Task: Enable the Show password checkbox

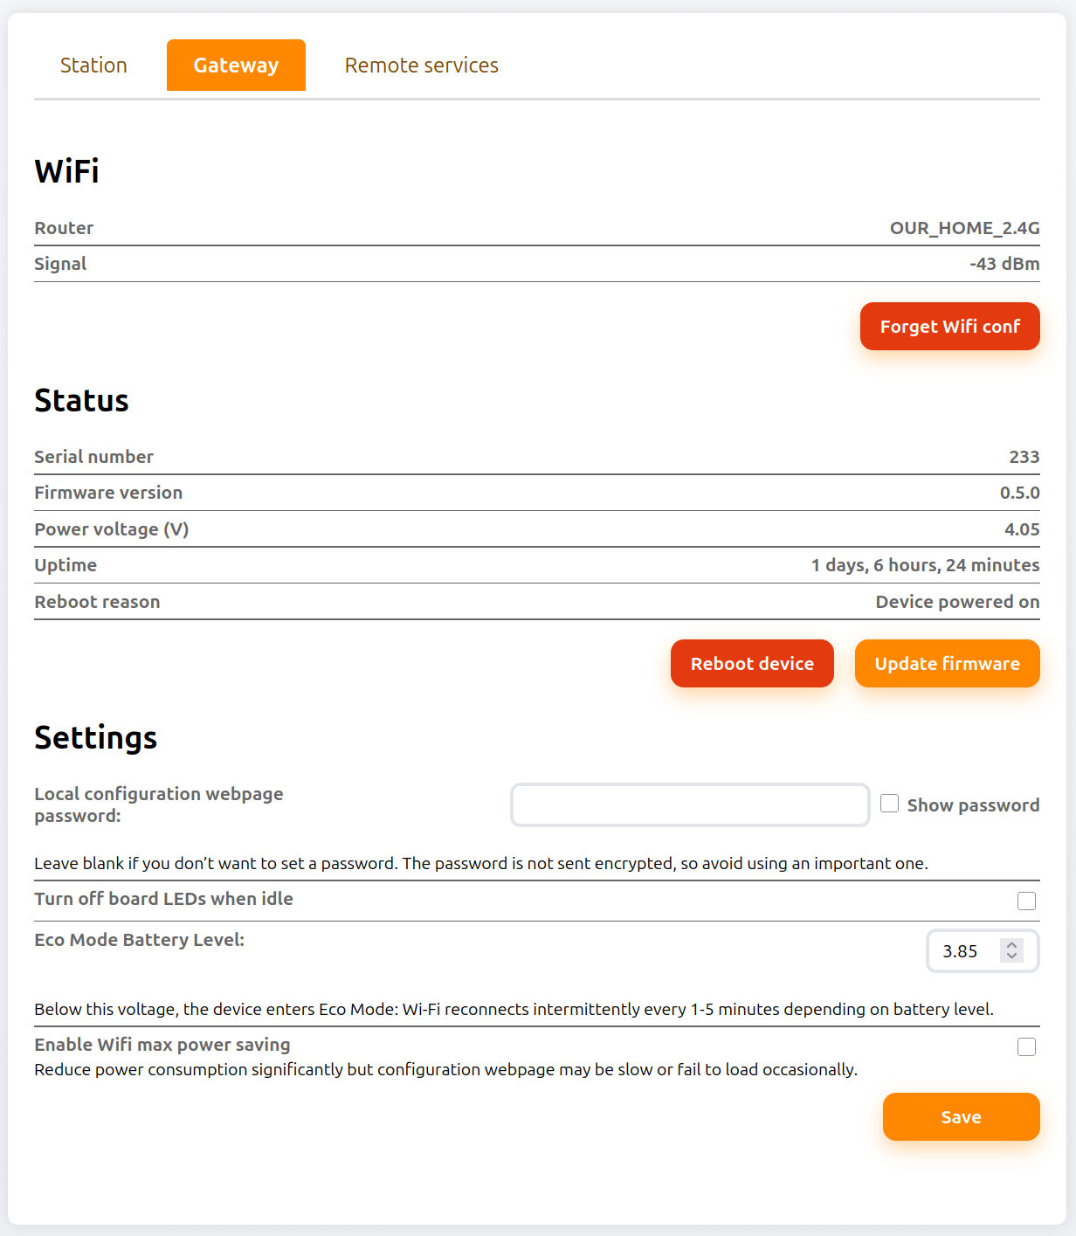Action: pos(889,804)
